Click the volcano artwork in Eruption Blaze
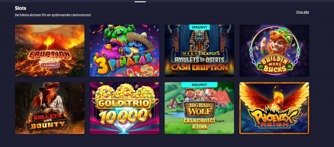 pyautogui.click(x=50, y=41)
